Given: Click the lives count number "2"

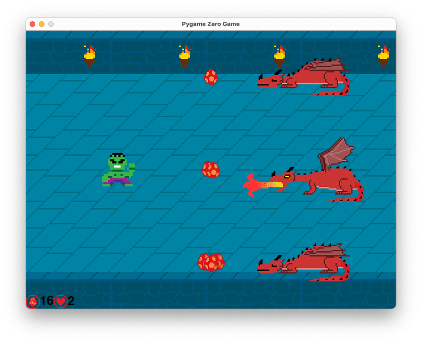Looking at the screenshot, I should (71, 301).
